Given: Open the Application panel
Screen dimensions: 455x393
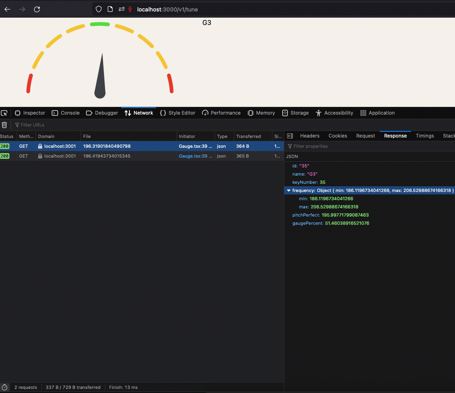Looking at the screenshot, I should [377, 113].
